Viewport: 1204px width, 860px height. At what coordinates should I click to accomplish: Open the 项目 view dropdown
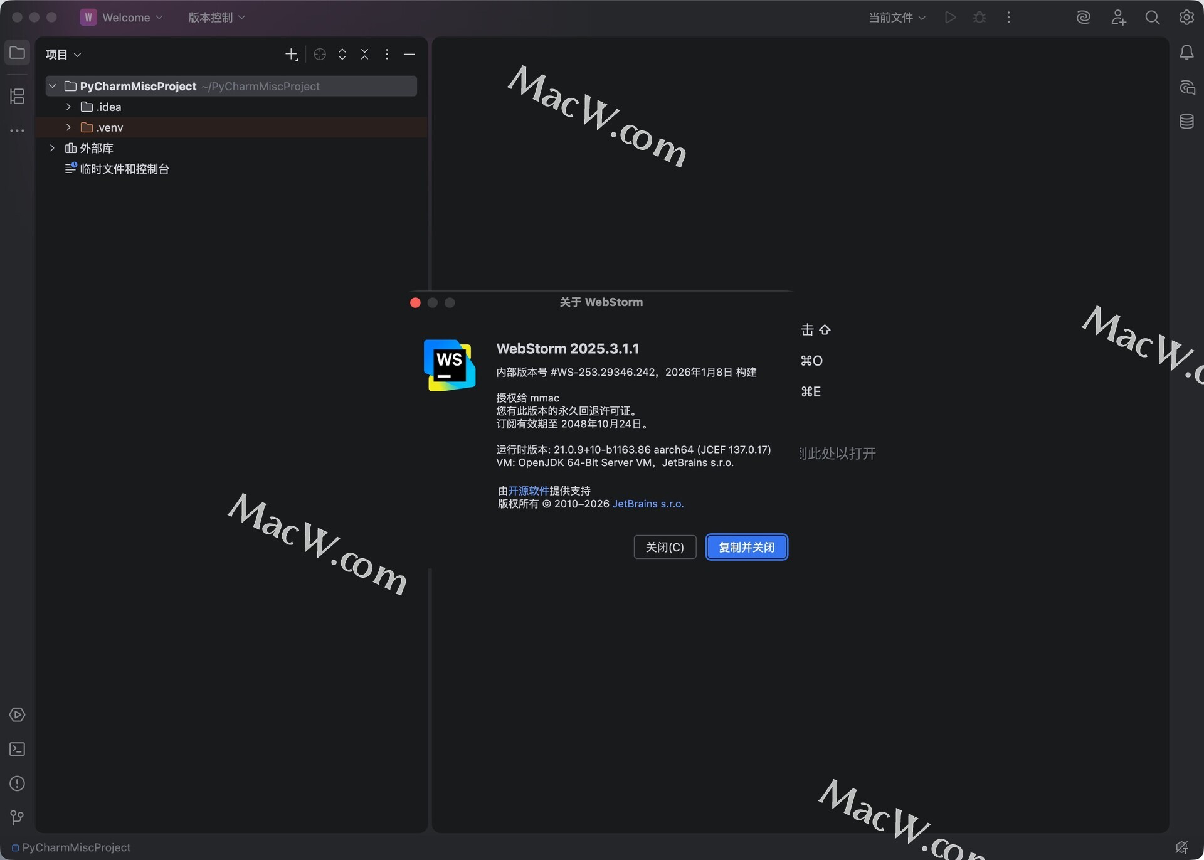point(63,55)
